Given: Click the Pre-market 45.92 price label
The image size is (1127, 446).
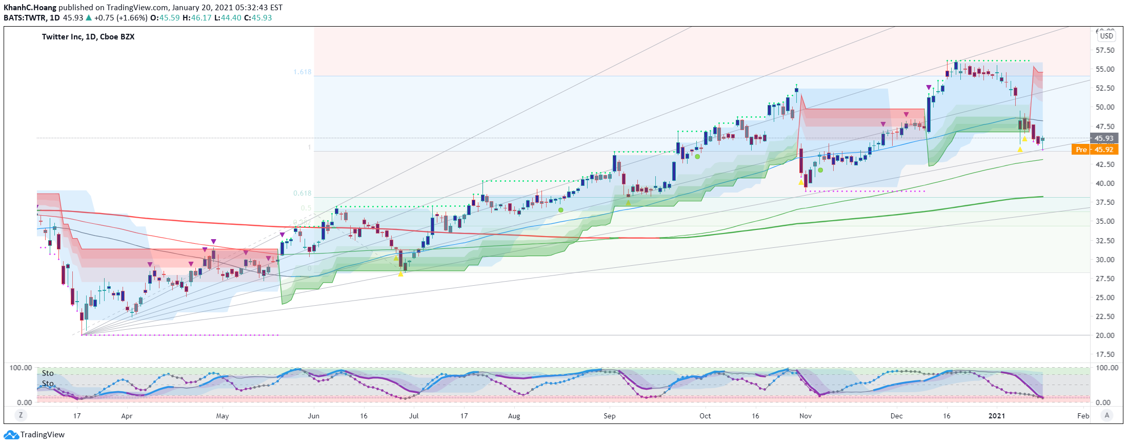Looking at the screenshot, I should tap(1095, 150).
